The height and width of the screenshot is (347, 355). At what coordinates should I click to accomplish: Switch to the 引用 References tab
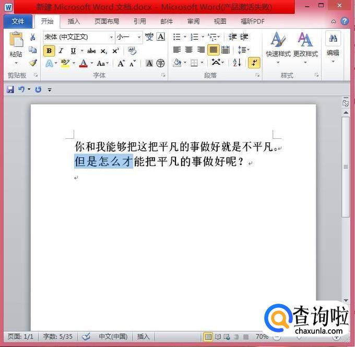point(140,21)
